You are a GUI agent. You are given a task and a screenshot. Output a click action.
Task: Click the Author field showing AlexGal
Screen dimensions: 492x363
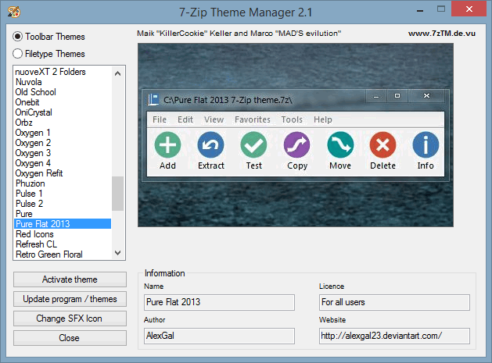coord(219,336)
